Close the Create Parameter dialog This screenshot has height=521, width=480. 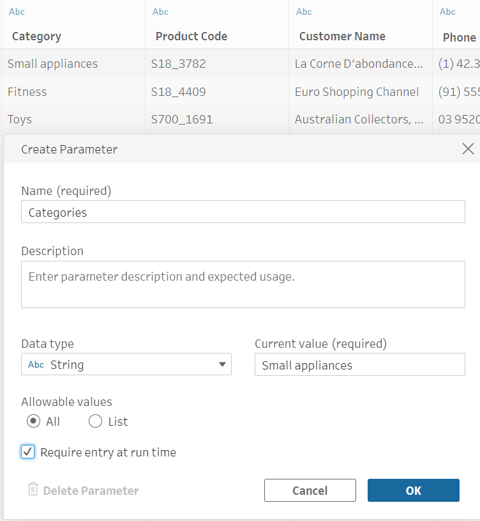click(468, 149)
